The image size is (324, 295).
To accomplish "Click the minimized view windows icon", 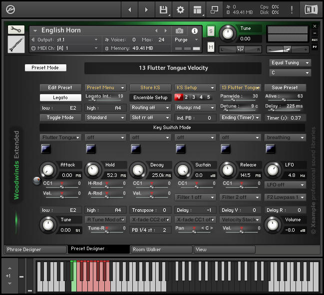I will coord(214,9).
